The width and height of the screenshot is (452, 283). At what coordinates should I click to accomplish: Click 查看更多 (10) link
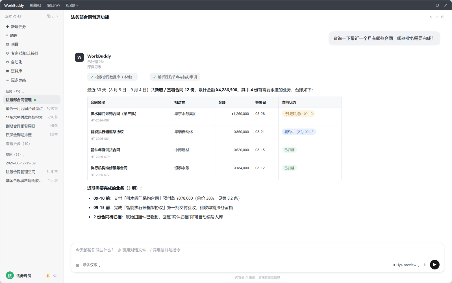coord(18,143)
